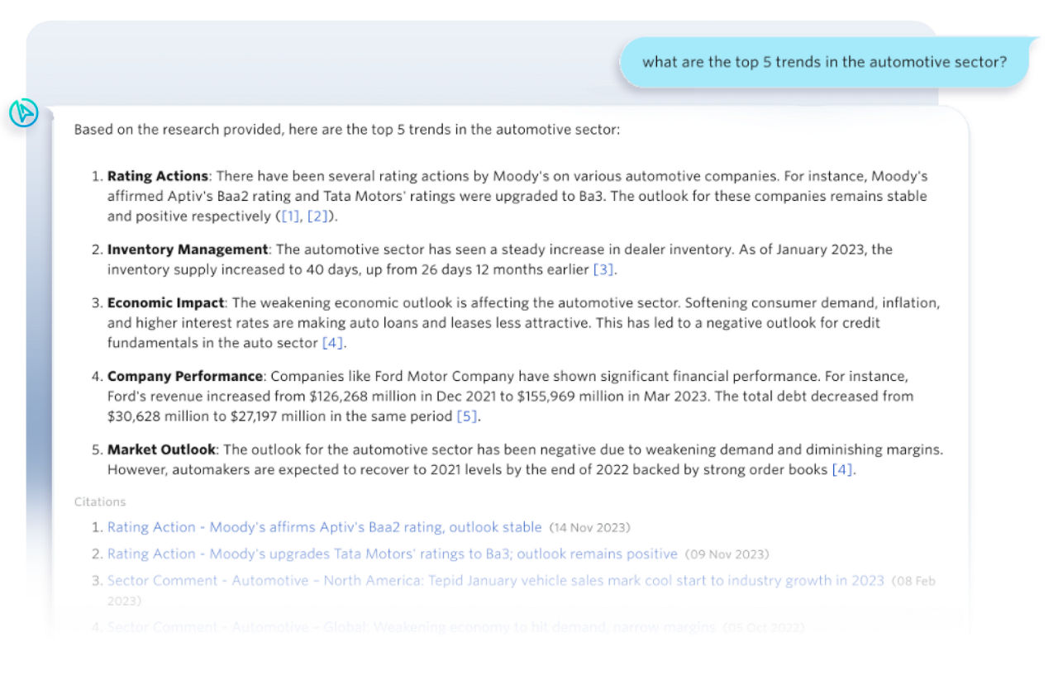Select the bold Economic Impact heading
Image resolution: width=1058 pixels, height=699 pixels.
pyautogui.click(x=163, y=302)
